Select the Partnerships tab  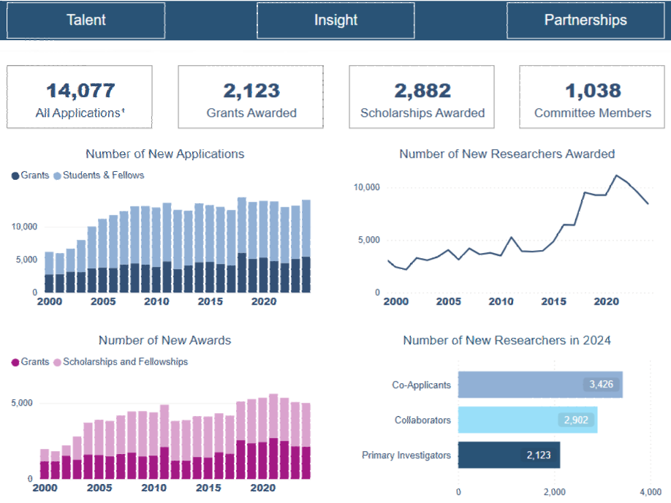click(x=585, y=20)
